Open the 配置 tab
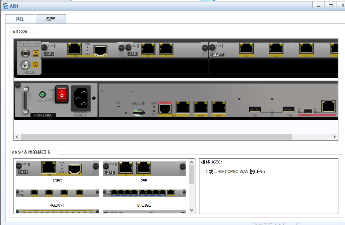The width and height of the screenshot is (345, 225). [51, 19]
